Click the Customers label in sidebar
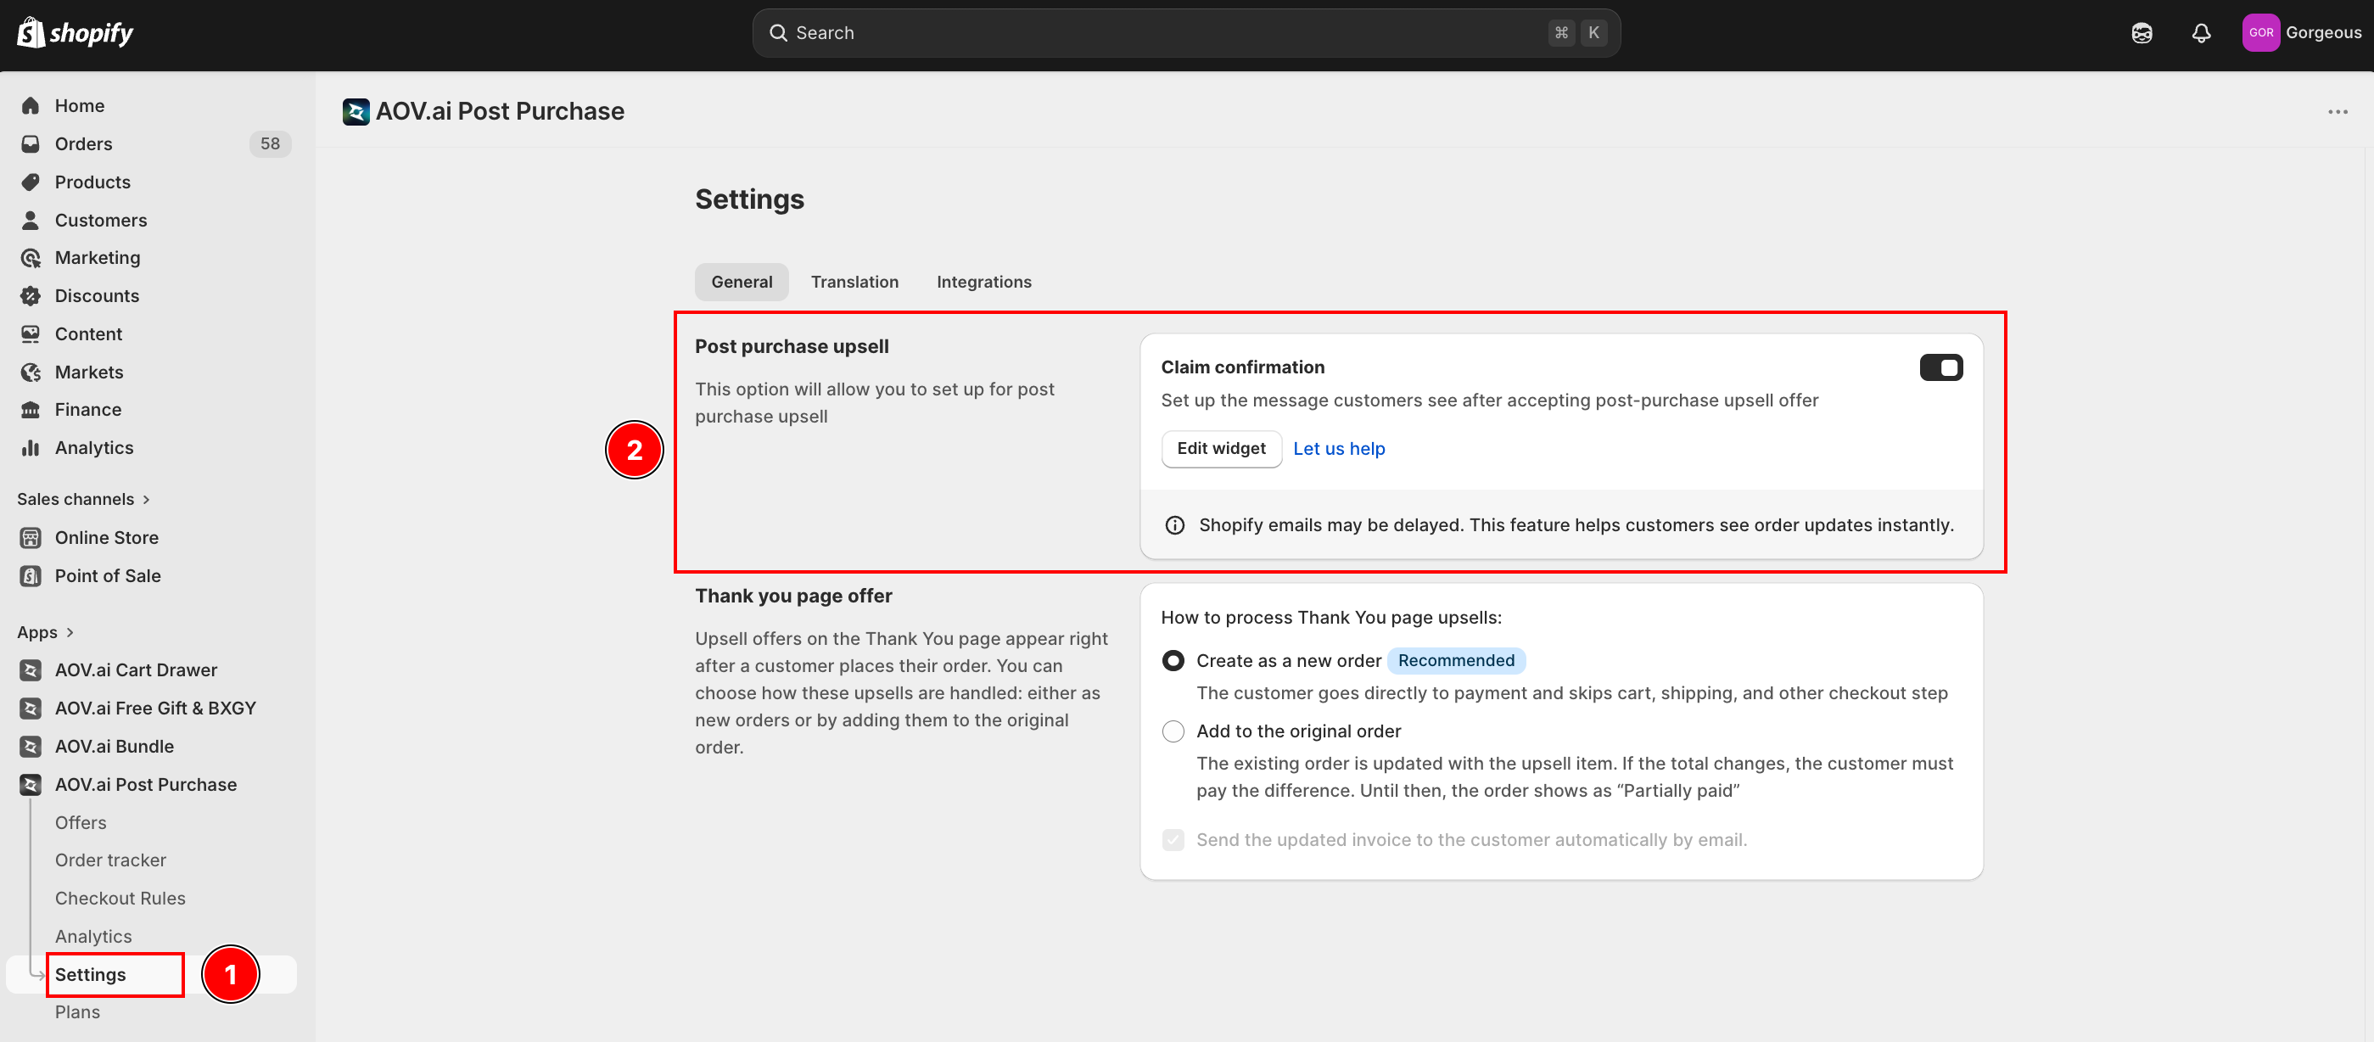Image resolution: width=2374 pixels, height=1042 pixels. point(101,220)
